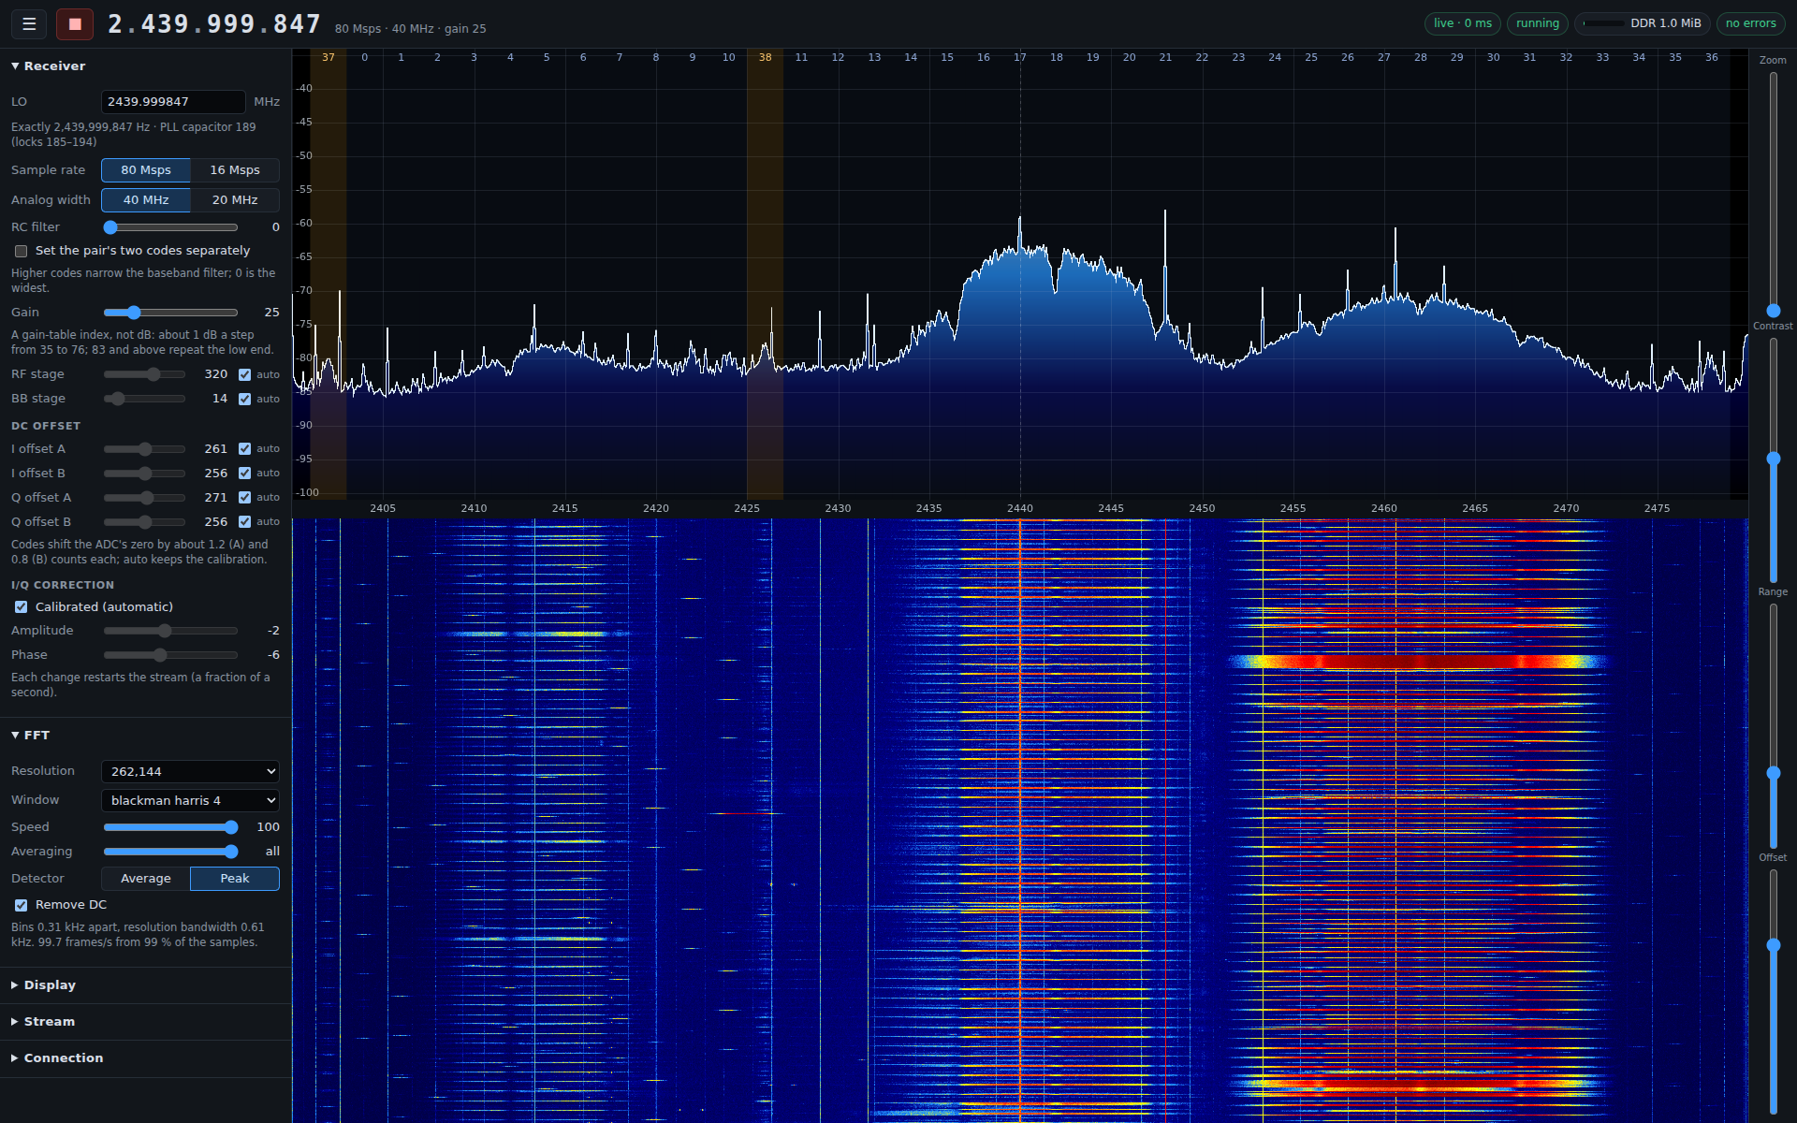Uncheck Calibrated (automatic) I/Q correction
The height and width of the screenshot is (1123, 1797).
pyautogui.click(x=21, y=606)
